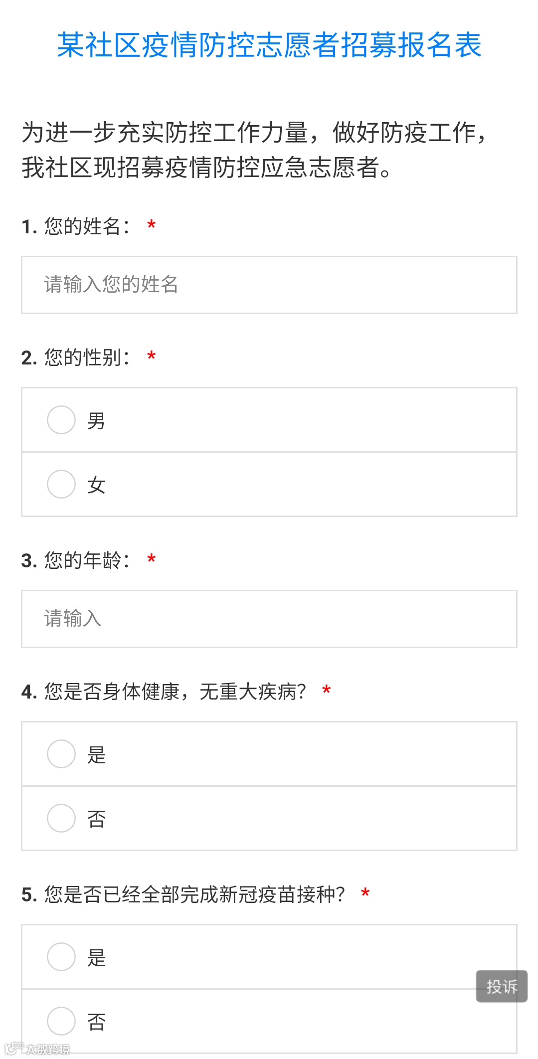Screen dimensions: 538x1059
Task: Choose 是 for vaccination question
Action: [61, 957]
